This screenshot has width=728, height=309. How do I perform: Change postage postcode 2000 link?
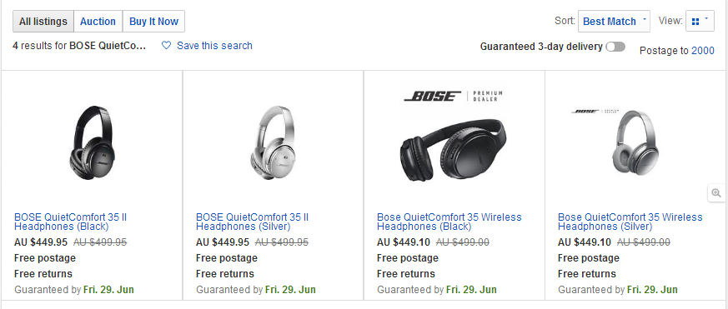(x=703, y=51)
